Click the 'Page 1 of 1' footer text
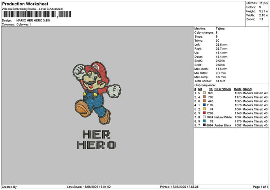Screen dimensions: 270x190 261,187
